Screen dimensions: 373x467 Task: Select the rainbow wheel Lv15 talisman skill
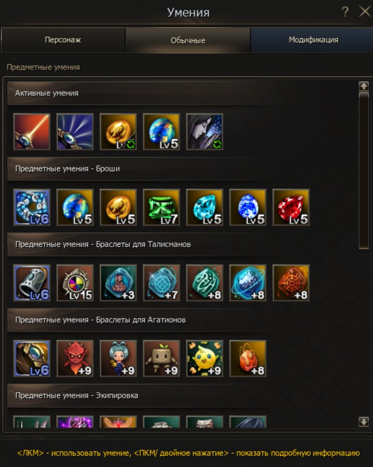pos(75,283)
